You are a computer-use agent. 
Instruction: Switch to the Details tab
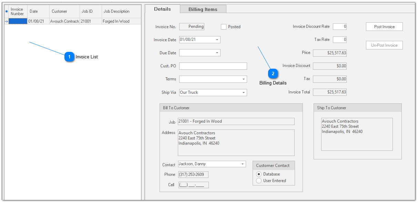(162, 9)
